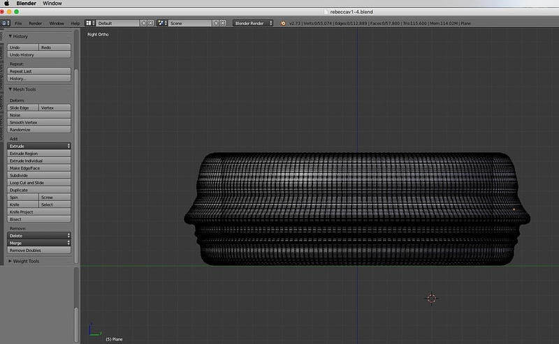Open the Render menu
Viewport: 559px width, 344px height.
(x=36, y=23)
